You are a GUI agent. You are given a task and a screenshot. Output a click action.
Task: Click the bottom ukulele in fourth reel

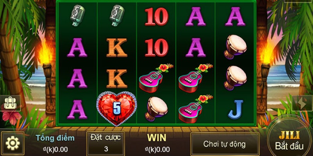click(195, 109)
